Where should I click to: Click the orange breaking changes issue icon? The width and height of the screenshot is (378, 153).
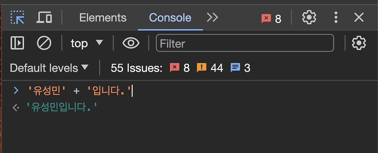click(x=201, y=68)
